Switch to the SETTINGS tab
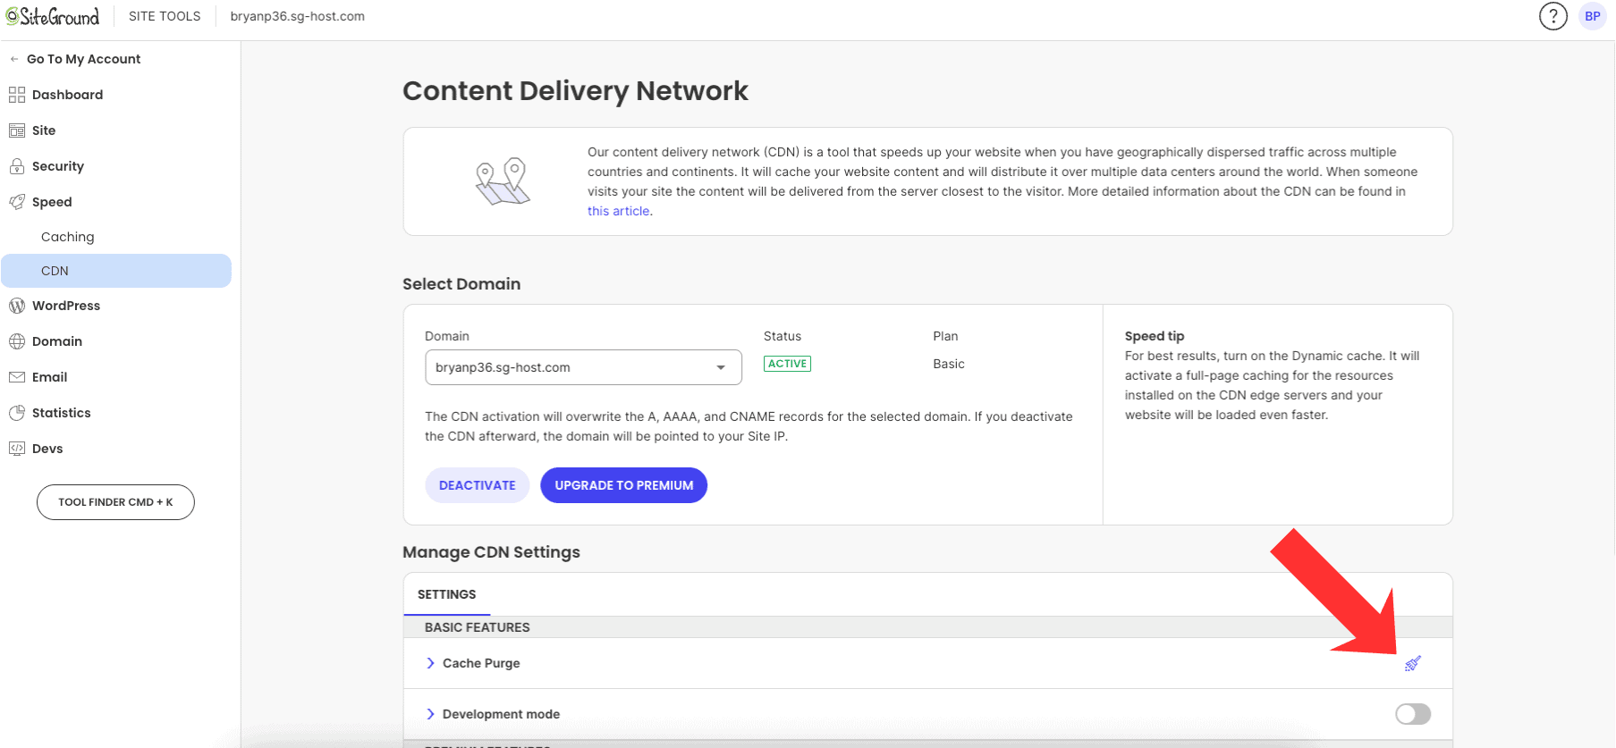1616x748 pixels. [x=447, y=594]
